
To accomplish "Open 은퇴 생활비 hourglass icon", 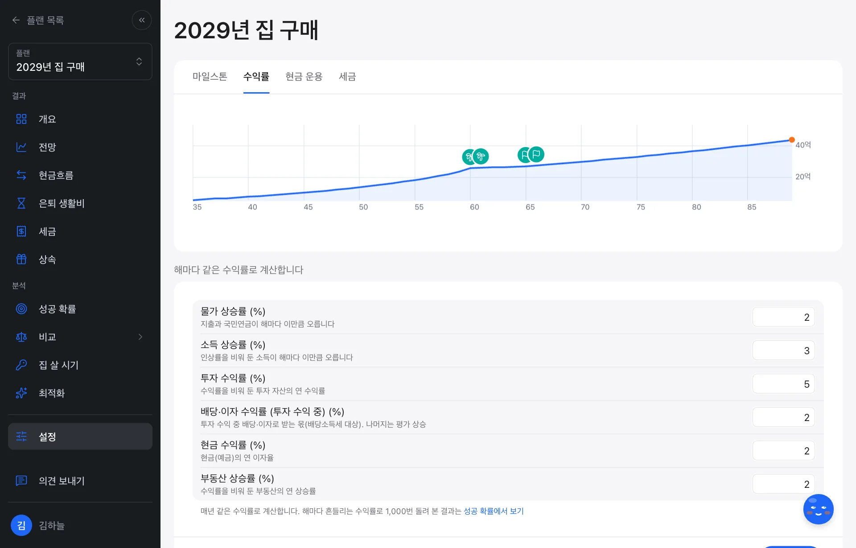I will click(21, 203).
